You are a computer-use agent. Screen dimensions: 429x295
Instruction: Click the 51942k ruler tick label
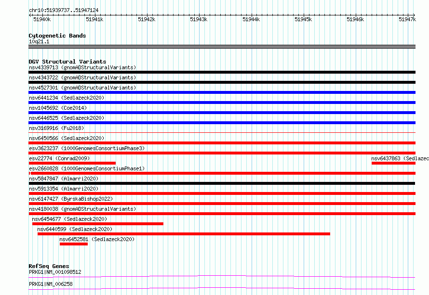[x=147, y=19]
